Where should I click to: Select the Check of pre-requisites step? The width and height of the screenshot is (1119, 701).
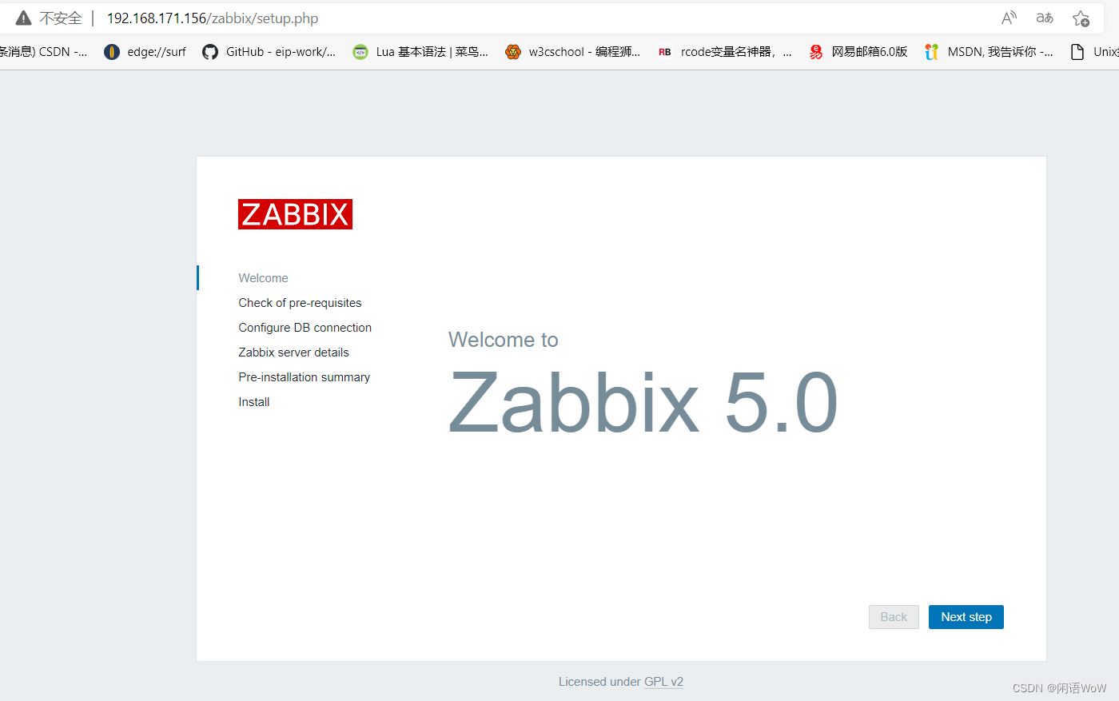[300, 302]
